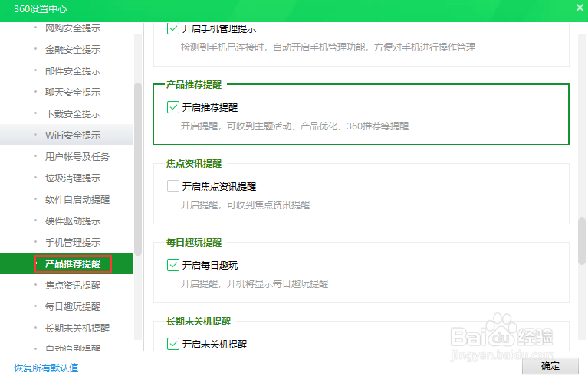Uncheck 开启每日趣玩 checkbox
This screenshot has height=376, width=588.
coord(173,265)
